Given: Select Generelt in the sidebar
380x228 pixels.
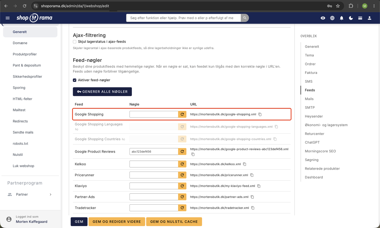Looking at the screenshot, I should tap(30, 32).
